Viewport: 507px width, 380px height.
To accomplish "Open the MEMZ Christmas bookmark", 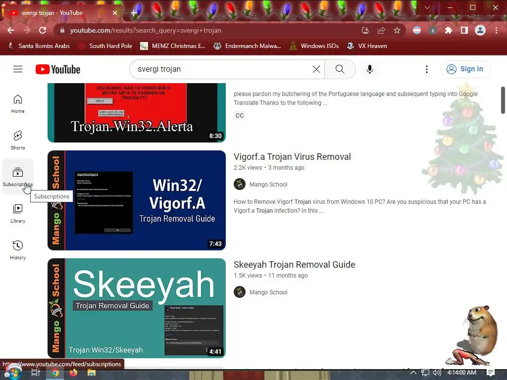I will coord(173,46).
